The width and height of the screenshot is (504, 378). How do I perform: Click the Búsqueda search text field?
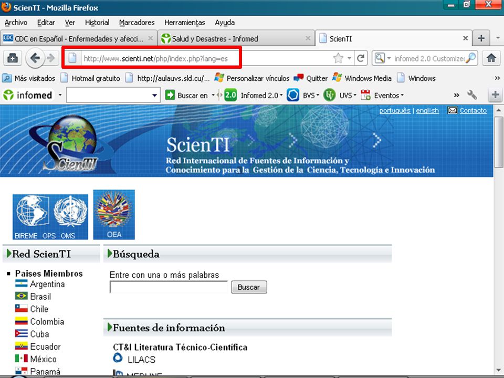coord(169,287)
